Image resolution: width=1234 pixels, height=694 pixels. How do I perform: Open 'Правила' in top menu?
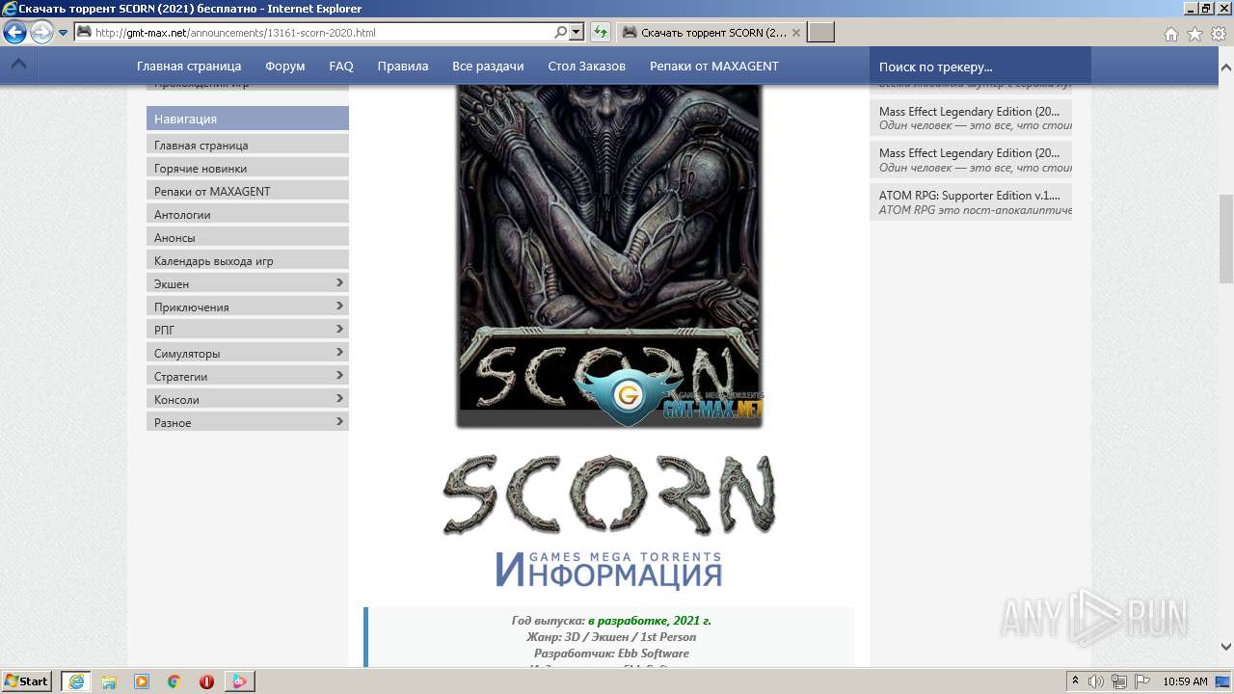[x=403, y=66]
